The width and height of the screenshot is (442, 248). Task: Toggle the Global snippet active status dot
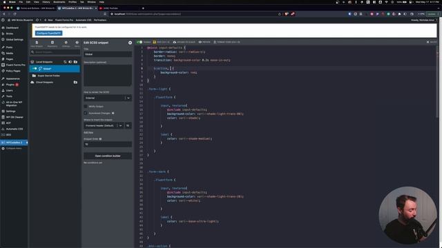pos(35,69)
